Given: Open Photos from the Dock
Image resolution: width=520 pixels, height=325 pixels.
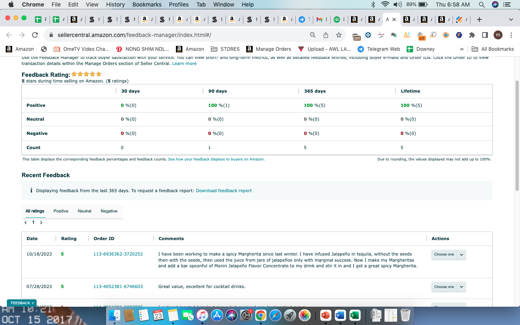Looking at the screenshot, I should point(305,315).
